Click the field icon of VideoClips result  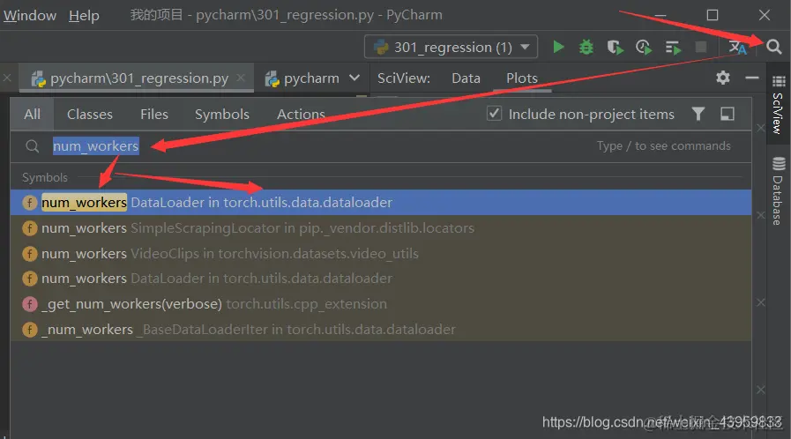tap(30, 253)
